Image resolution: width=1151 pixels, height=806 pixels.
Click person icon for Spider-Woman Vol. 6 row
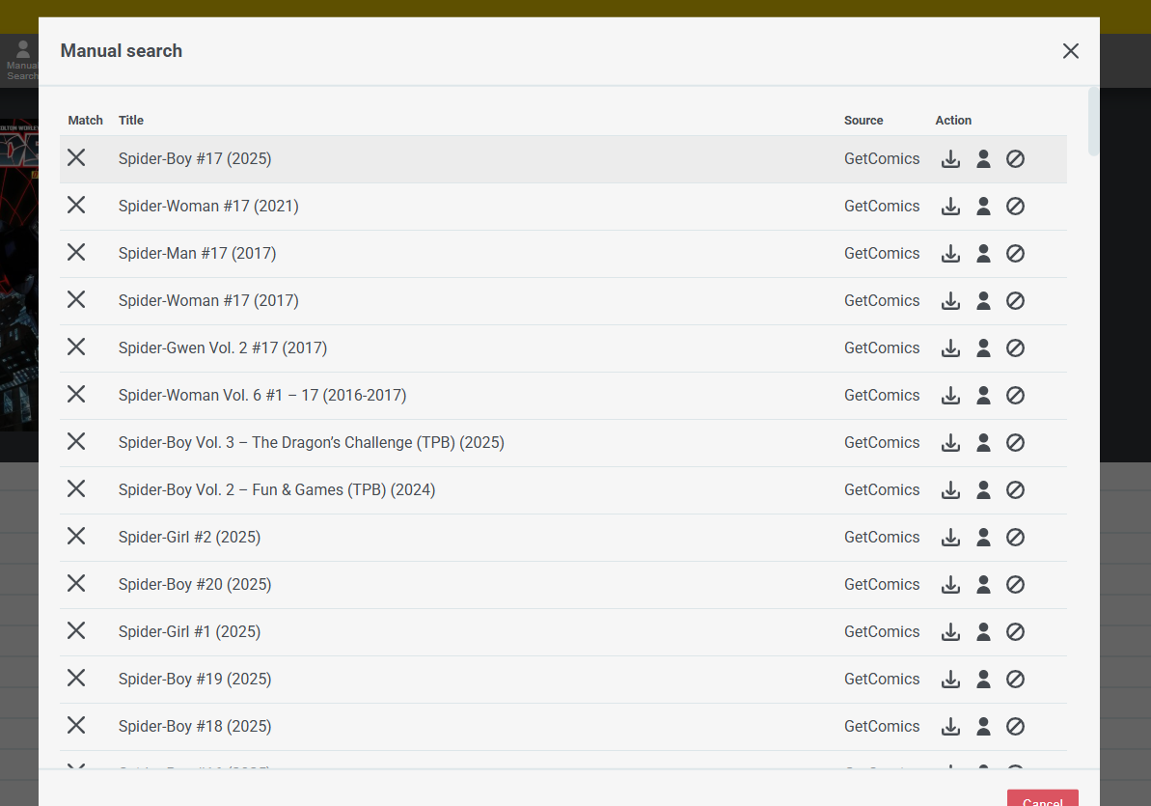point(984,396)
